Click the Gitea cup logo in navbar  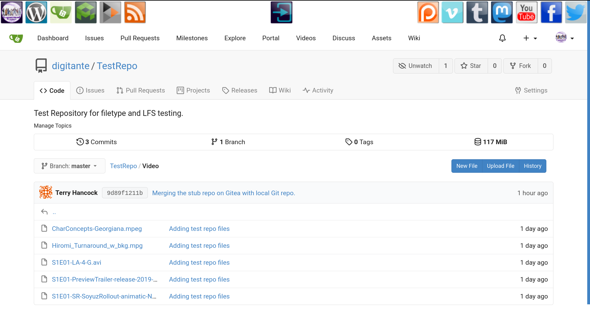pos(16,38)
